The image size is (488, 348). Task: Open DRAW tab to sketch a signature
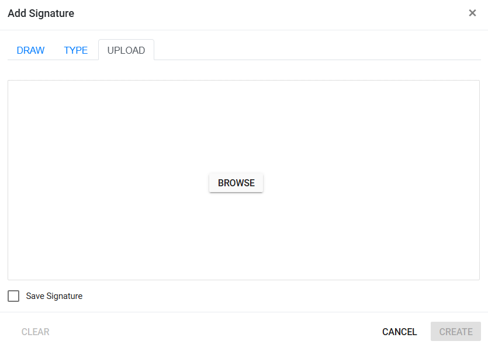(30, 50)
